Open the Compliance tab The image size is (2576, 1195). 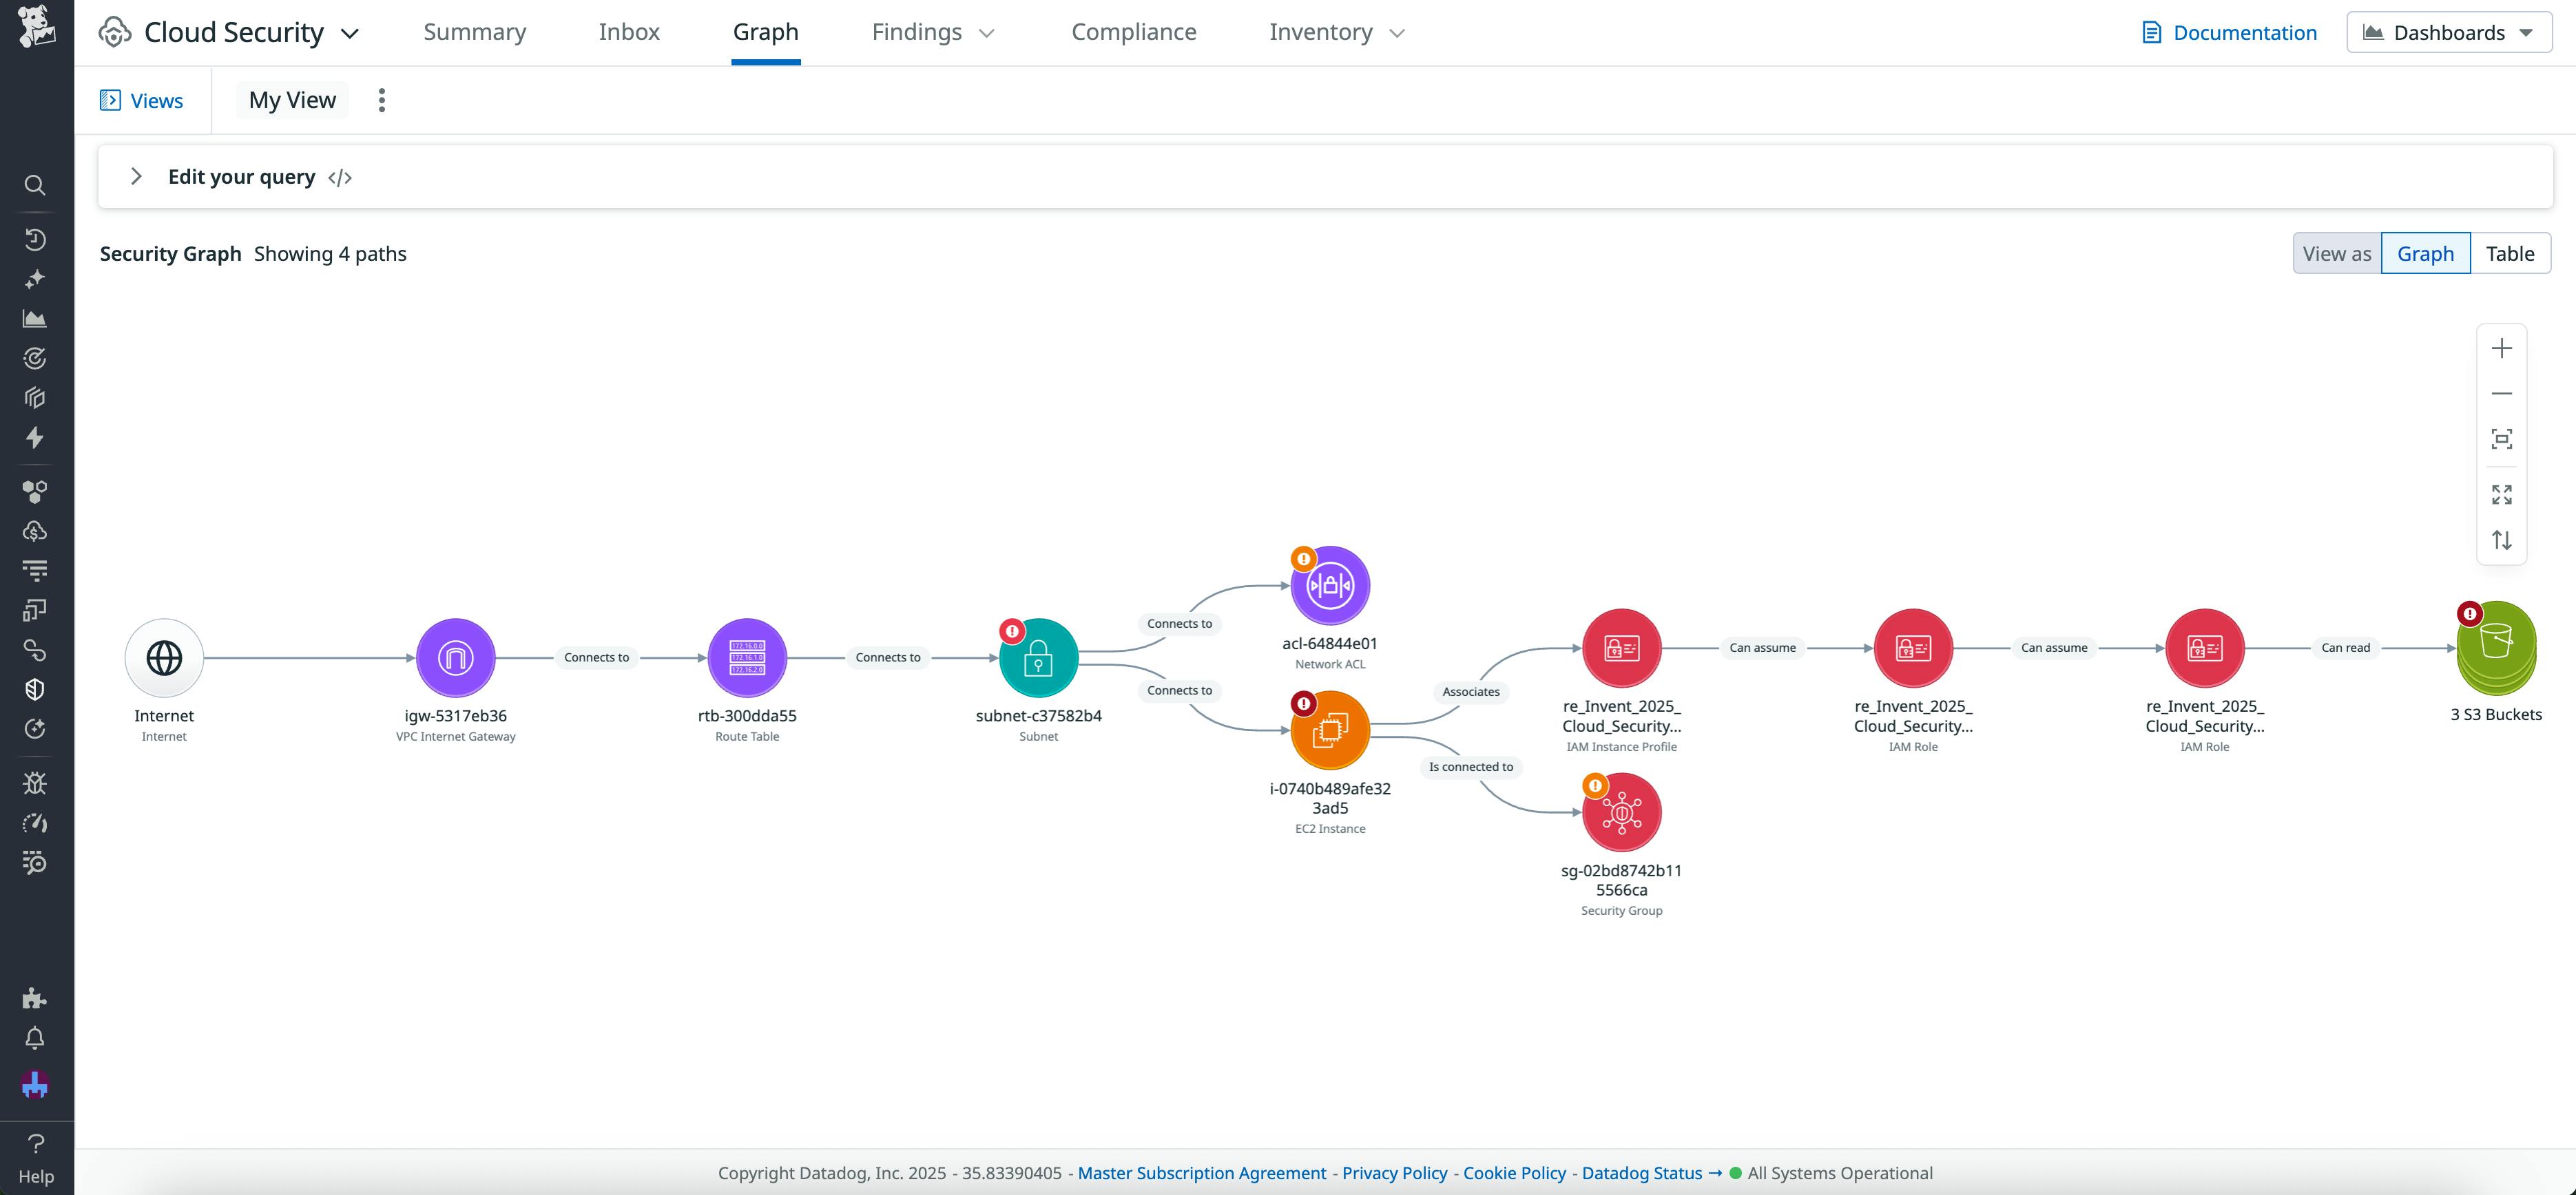click(x=1133, y=31)
